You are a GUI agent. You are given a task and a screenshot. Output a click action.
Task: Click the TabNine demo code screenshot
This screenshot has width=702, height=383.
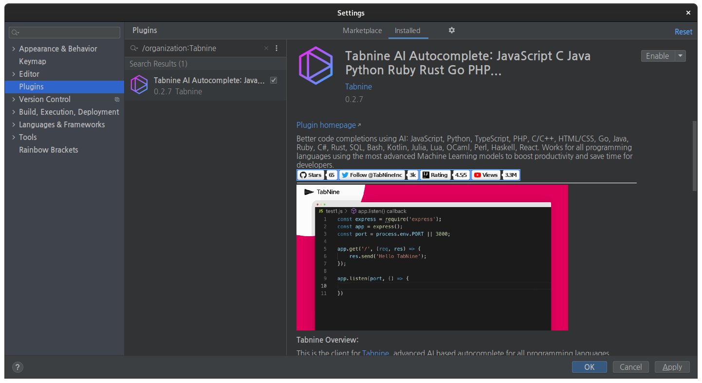432,258
